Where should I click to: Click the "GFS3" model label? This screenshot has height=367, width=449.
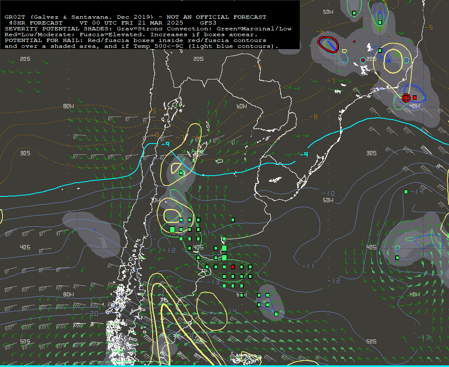[208, 23]
